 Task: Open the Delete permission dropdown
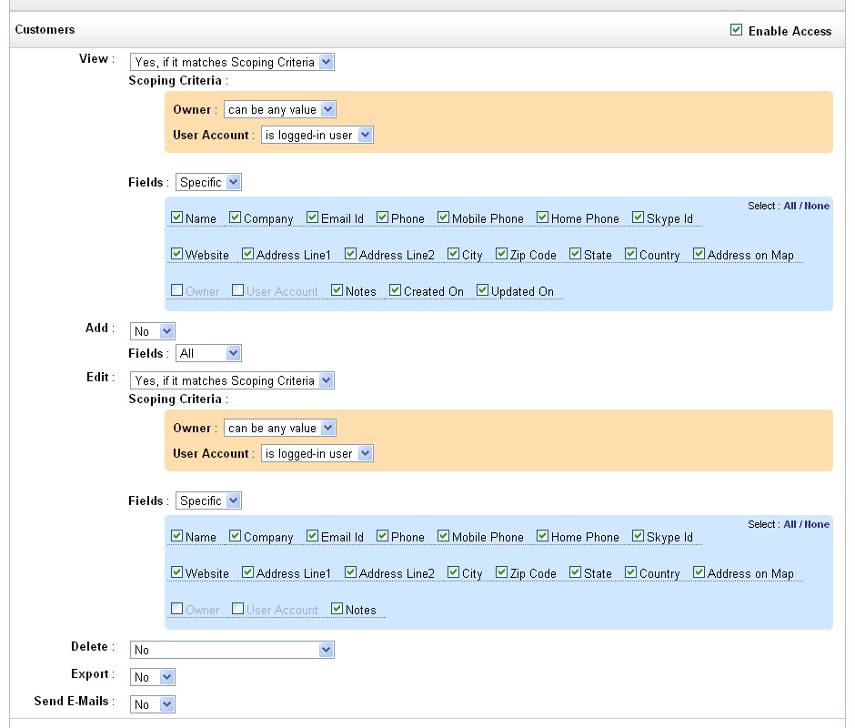[327, 650]
